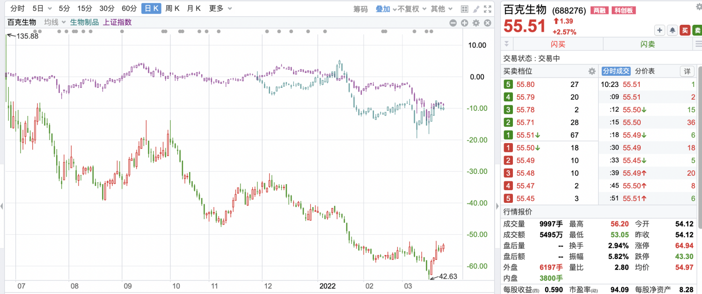Click the 闪买 quick buy button
This screenshot has width=702, height=294.
tap(558, 44)
